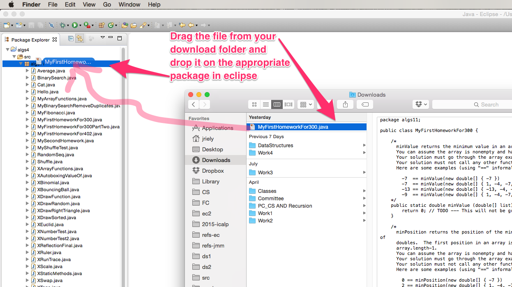Click Collapse All in Package Explorer
The image size is (512, 287).
point(71,38)
